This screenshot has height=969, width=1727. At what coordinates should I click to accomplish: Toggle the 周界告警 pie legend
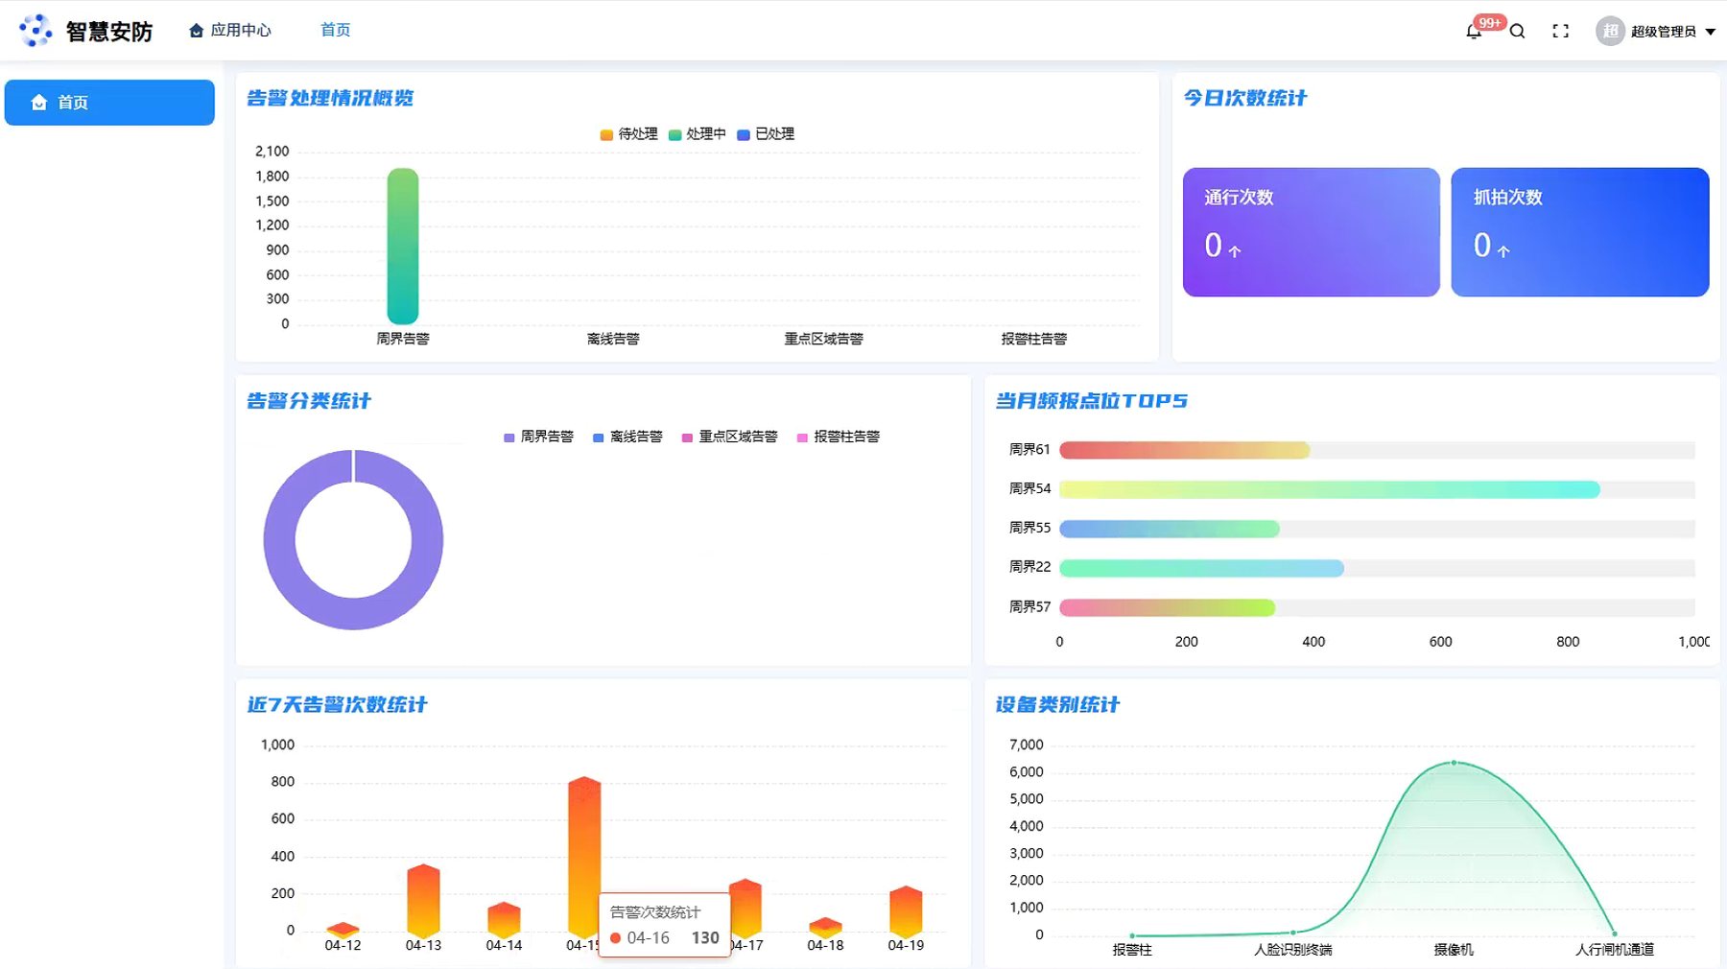(538, 437)
